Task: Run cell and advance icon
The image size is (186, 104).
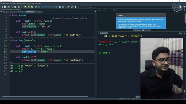Action: (x=29, y=7)
